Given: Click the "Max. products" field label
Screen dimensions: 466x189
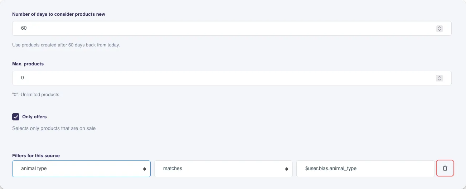Looking at the screenshot, I should [x=28, y=64].
